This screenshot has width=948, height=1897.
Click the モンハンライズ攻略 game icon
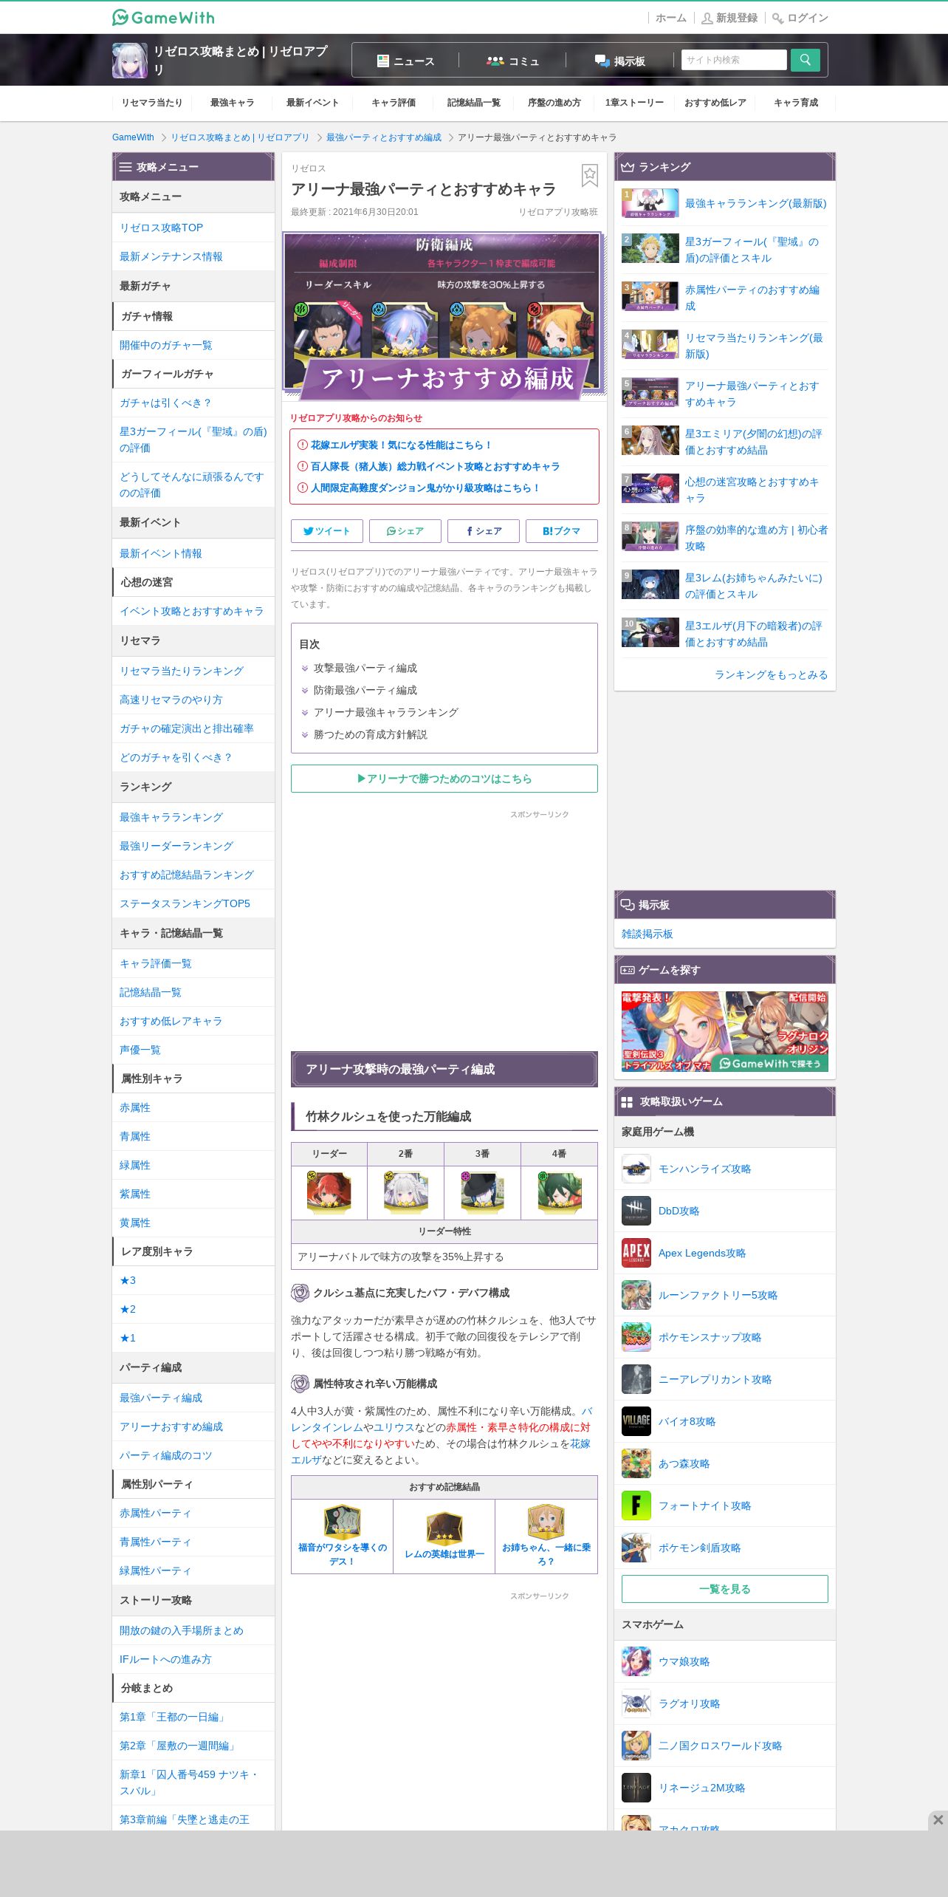(636, 1169)
